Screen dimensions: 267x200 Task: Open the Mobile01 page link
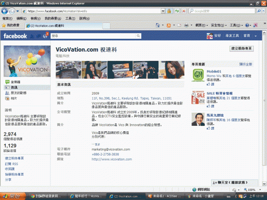pos(214,71)
